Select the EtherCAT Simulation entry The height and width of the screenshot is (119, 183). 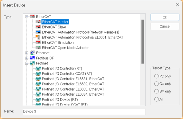point(58,42)
